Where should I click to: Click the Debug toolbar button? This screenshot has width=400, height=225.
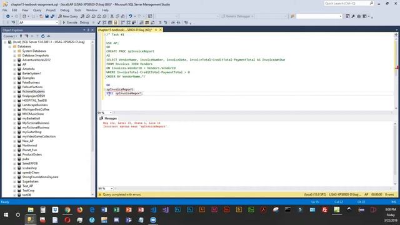pos(84,22)
